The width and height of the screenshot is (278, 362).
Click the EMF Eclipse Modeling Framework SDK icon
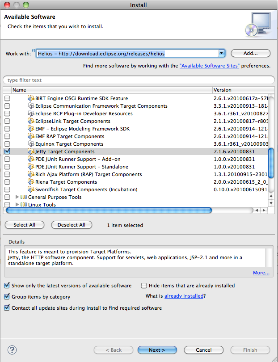click(31, 129)
